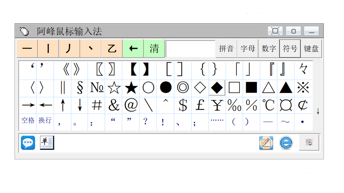Open the notepad pencil icon
The width and height of the screenshot is (344, 193).
266,143
